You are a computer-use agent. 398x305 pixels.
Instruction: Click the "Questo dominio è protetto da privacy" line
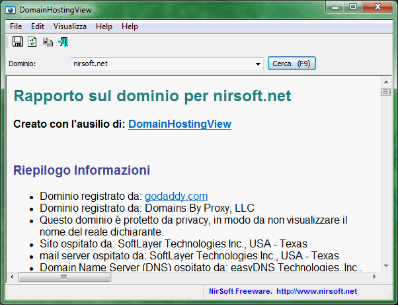pyautogui.click(x=194, y=226)
